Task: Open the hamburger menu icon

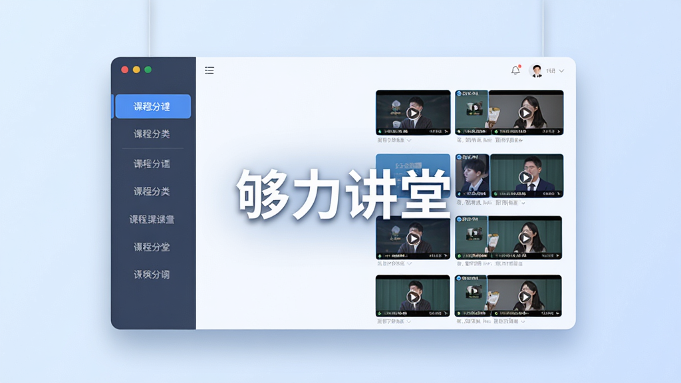Action: 209,70
